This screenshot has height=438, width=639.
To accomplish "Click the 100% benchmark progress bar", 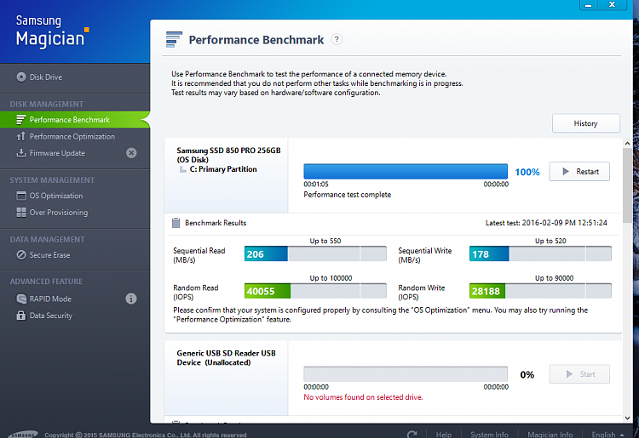I will pos(406,172).
